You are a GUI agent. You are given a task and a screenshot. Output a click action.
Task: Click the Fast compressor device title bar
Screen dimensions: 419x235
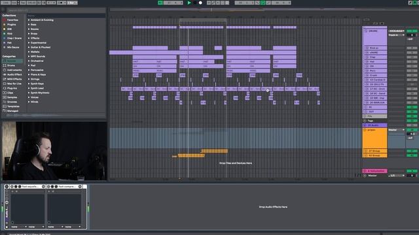pos(64,187)
